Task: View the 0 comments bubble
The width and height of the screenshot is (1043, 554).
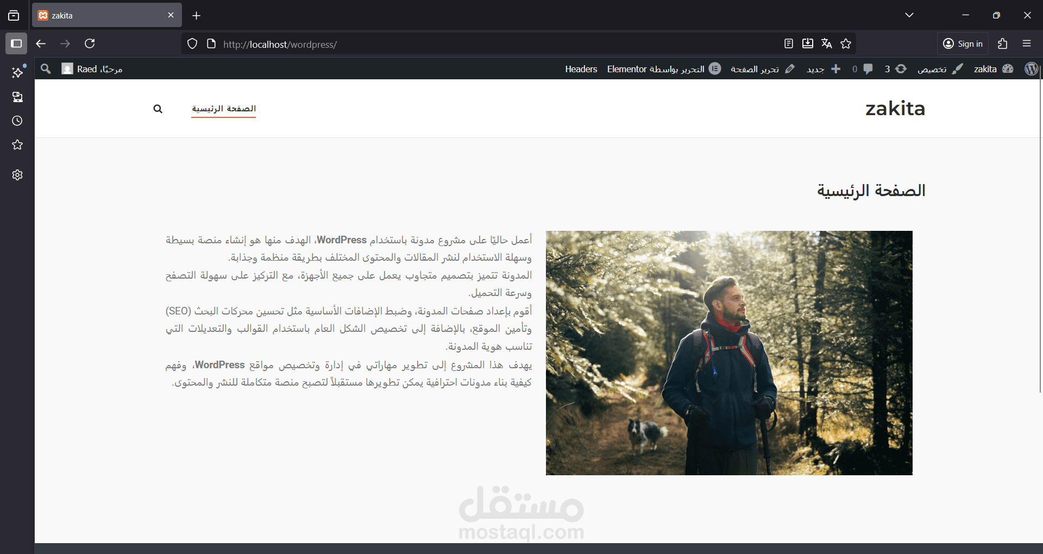Action: click(x=863, y=69)
